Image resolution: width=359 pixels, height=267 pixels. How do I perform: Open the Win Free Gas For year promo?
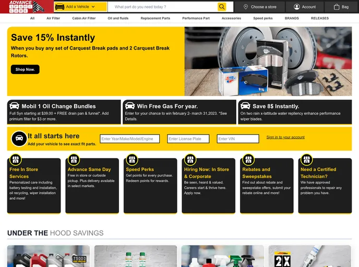coord(179,112)
